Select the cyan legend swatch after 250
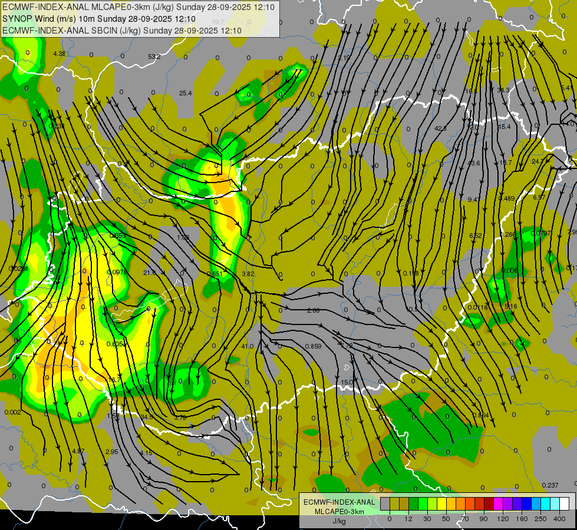This screenshot has height=530, width=577. coord(545,503)
